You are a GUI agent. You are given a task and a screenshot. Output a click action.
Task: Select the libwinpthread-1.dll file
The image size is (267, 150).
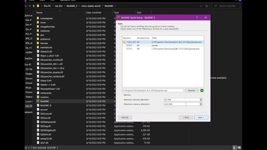[x=50, y=89]
